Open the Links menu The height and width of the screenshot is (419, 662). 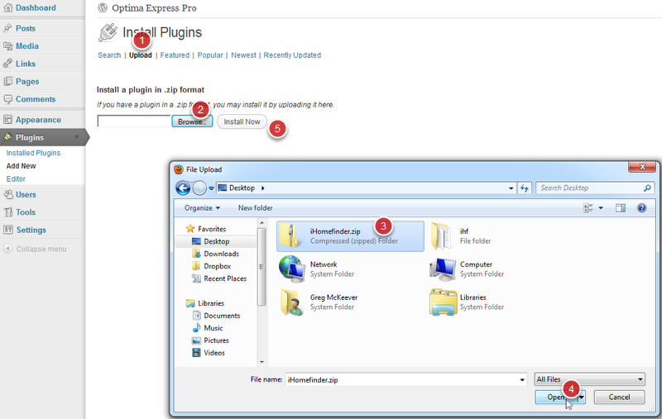(x=26, y=64)
